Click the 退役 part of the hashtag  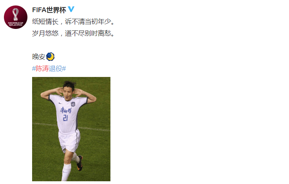tap(56, 69)
